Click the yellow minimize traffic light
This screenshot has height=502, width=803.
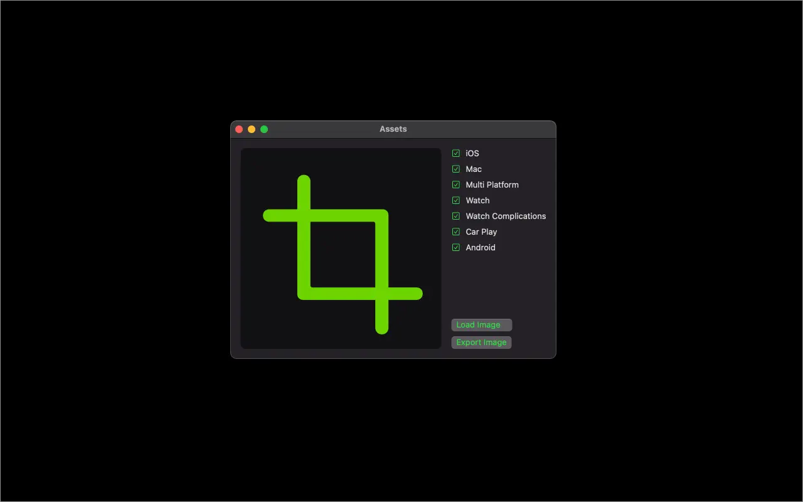[x=252, y=129]
